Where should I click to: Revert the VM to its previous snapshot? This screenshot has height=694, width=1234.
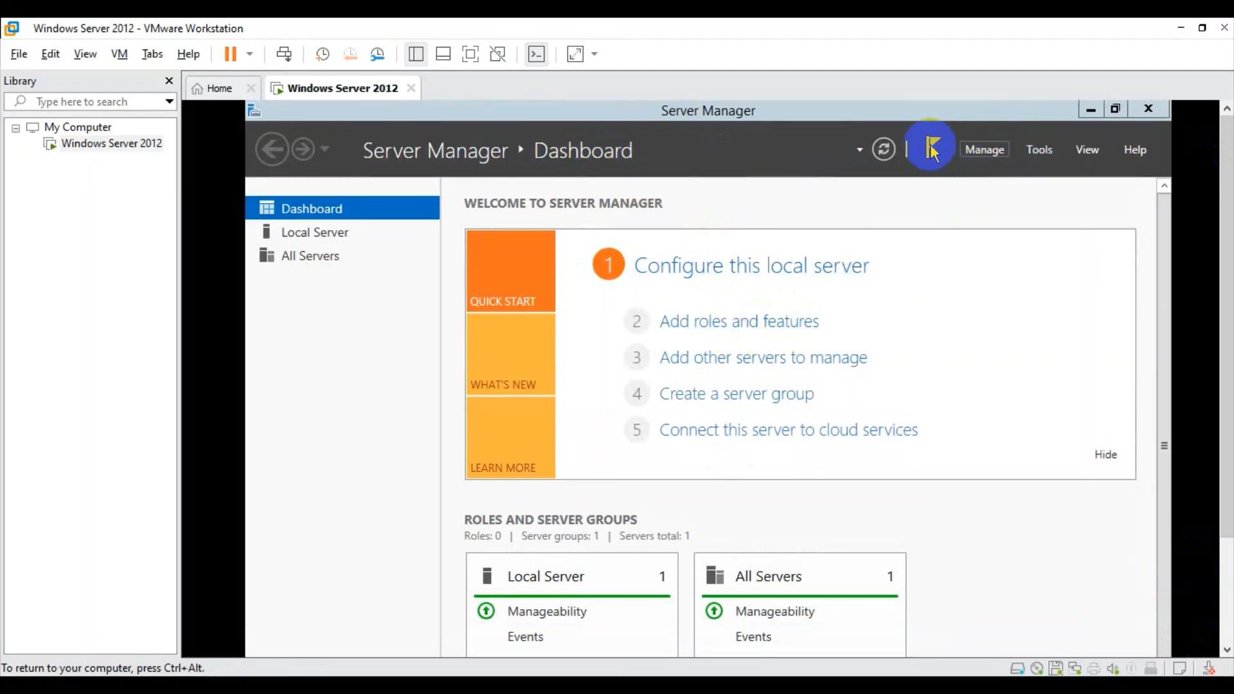pos(350,54)
